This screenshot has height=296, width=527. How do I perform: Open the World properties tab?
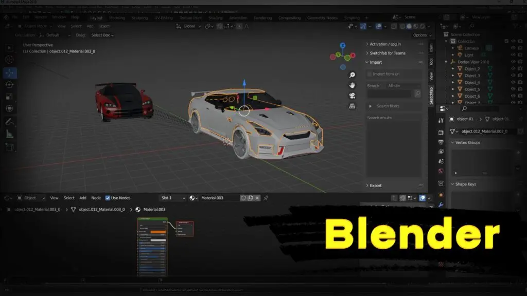coord(441,171)
